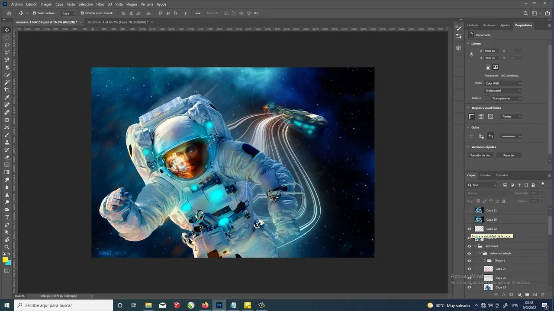
Task: Show hidden layer Capa 30
Action: tap(469, 219)
